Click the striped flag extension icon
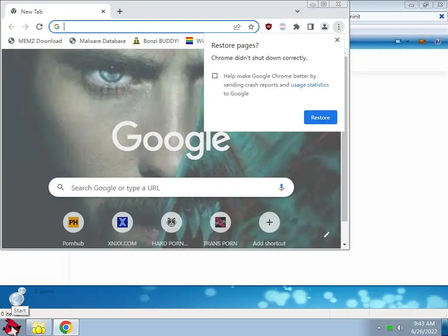 coord(283,27)
